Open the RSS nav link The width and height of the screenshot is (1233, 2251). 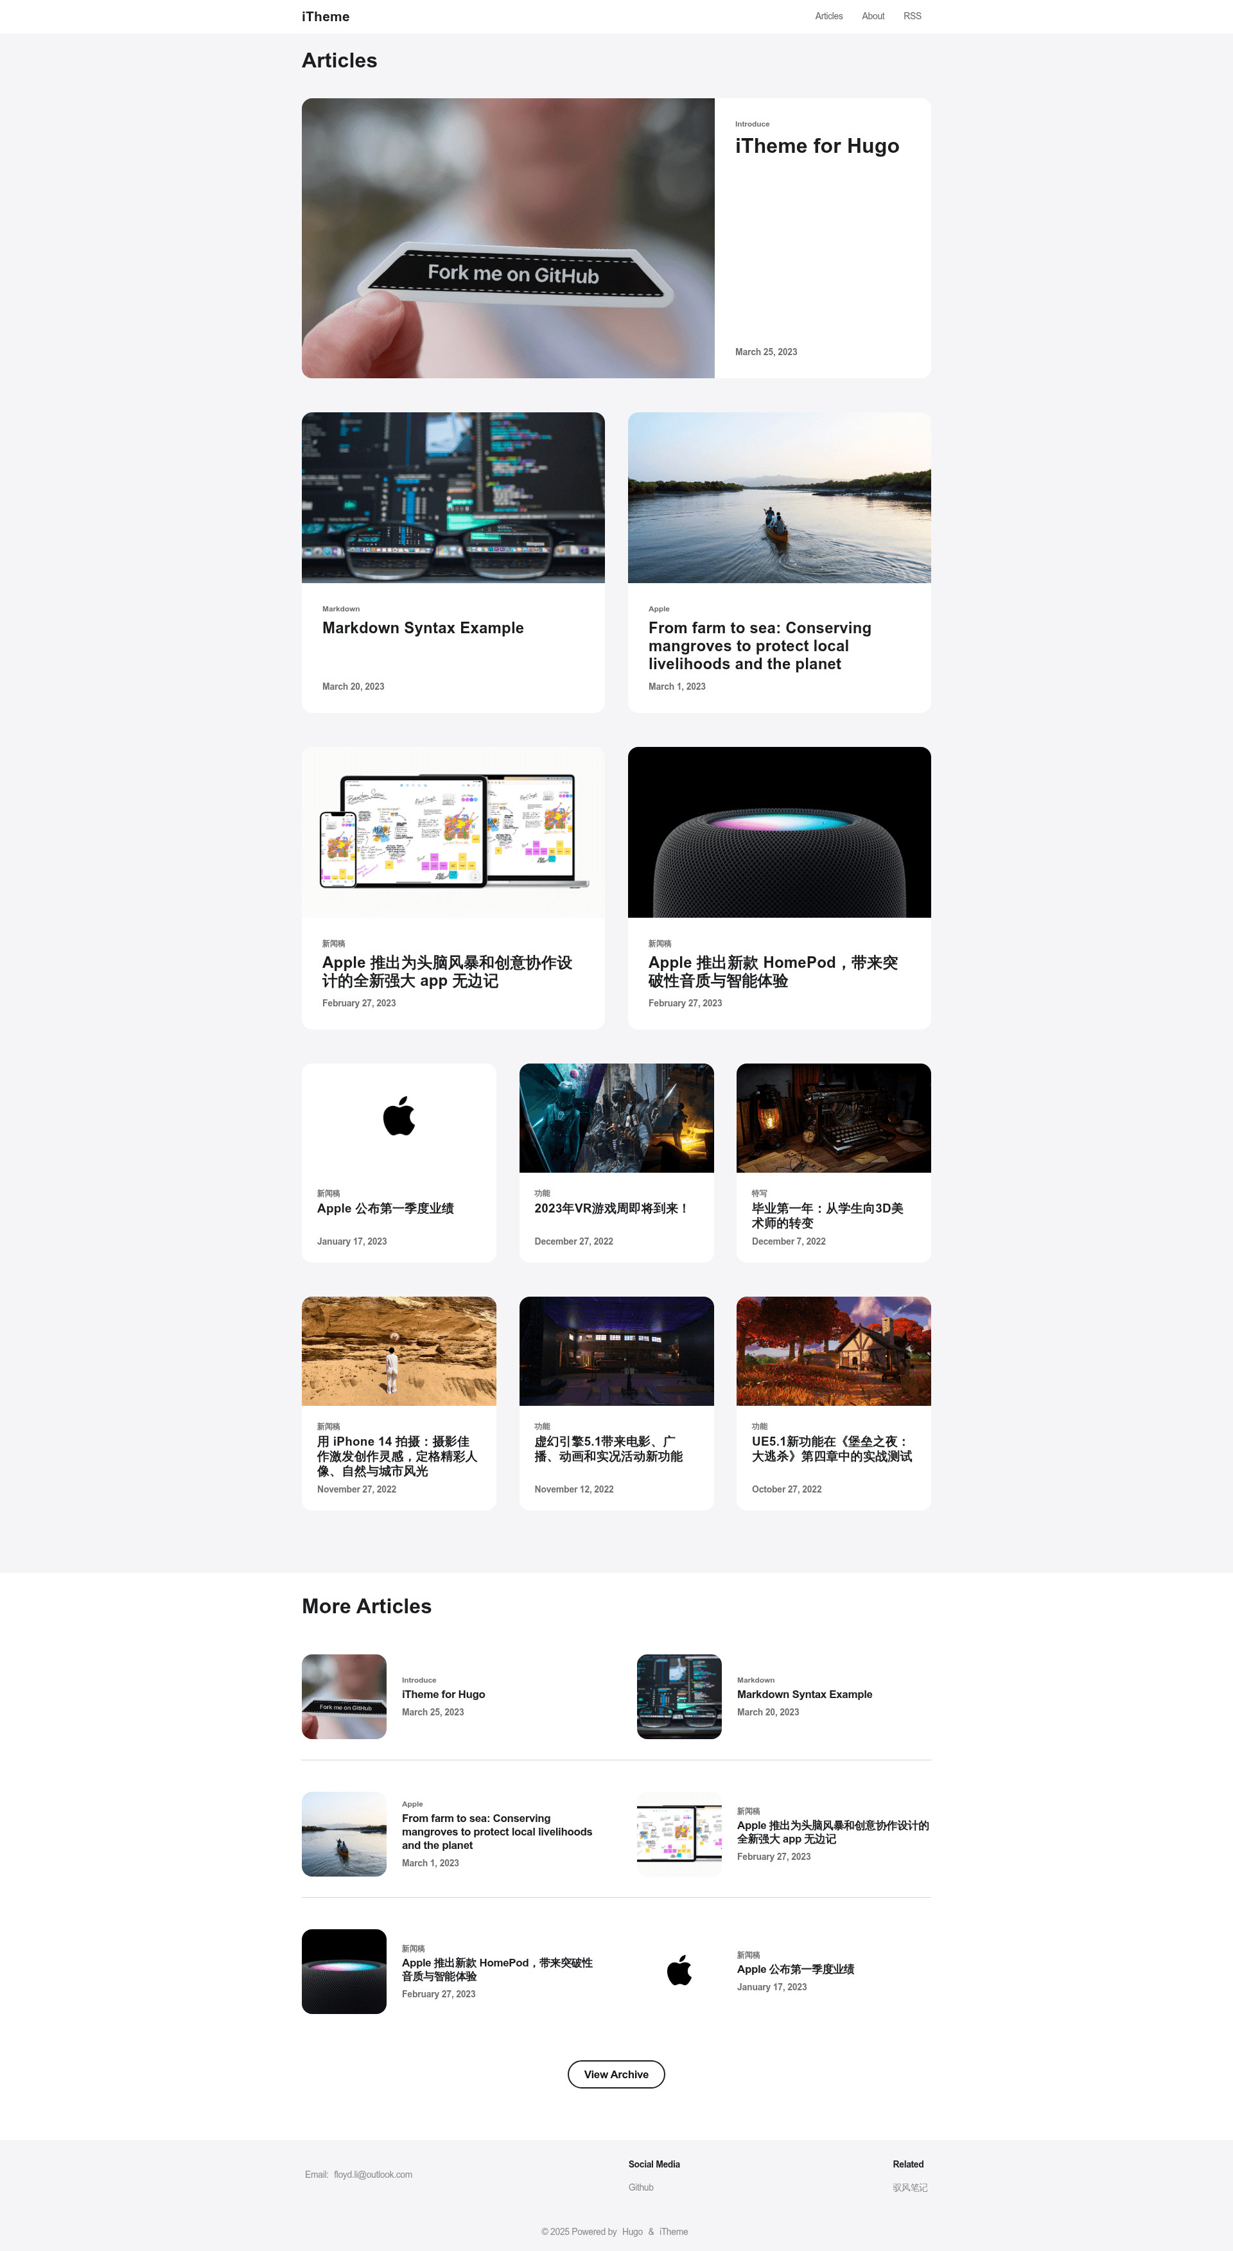coord(911,15)
